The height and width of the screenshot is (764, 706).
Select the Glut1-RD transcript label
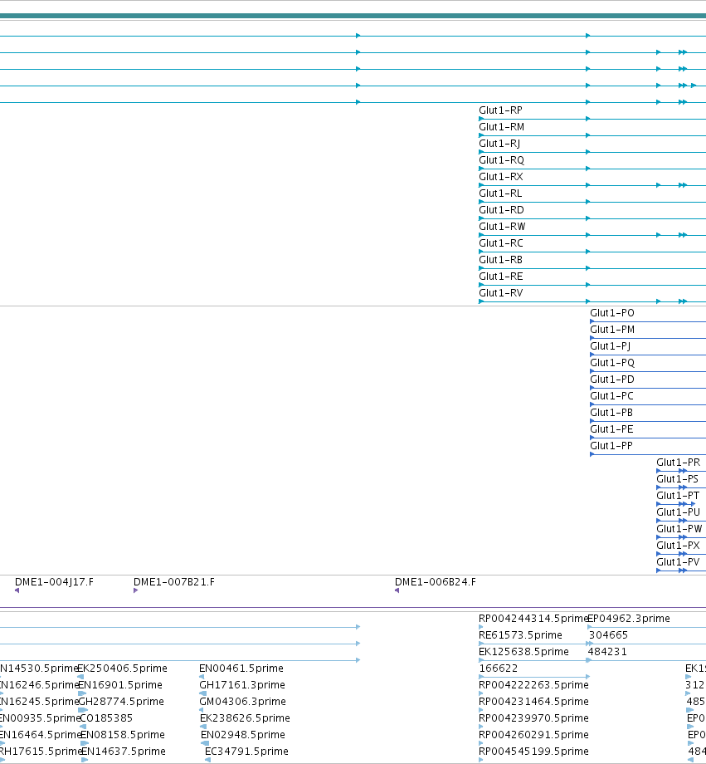502,210
